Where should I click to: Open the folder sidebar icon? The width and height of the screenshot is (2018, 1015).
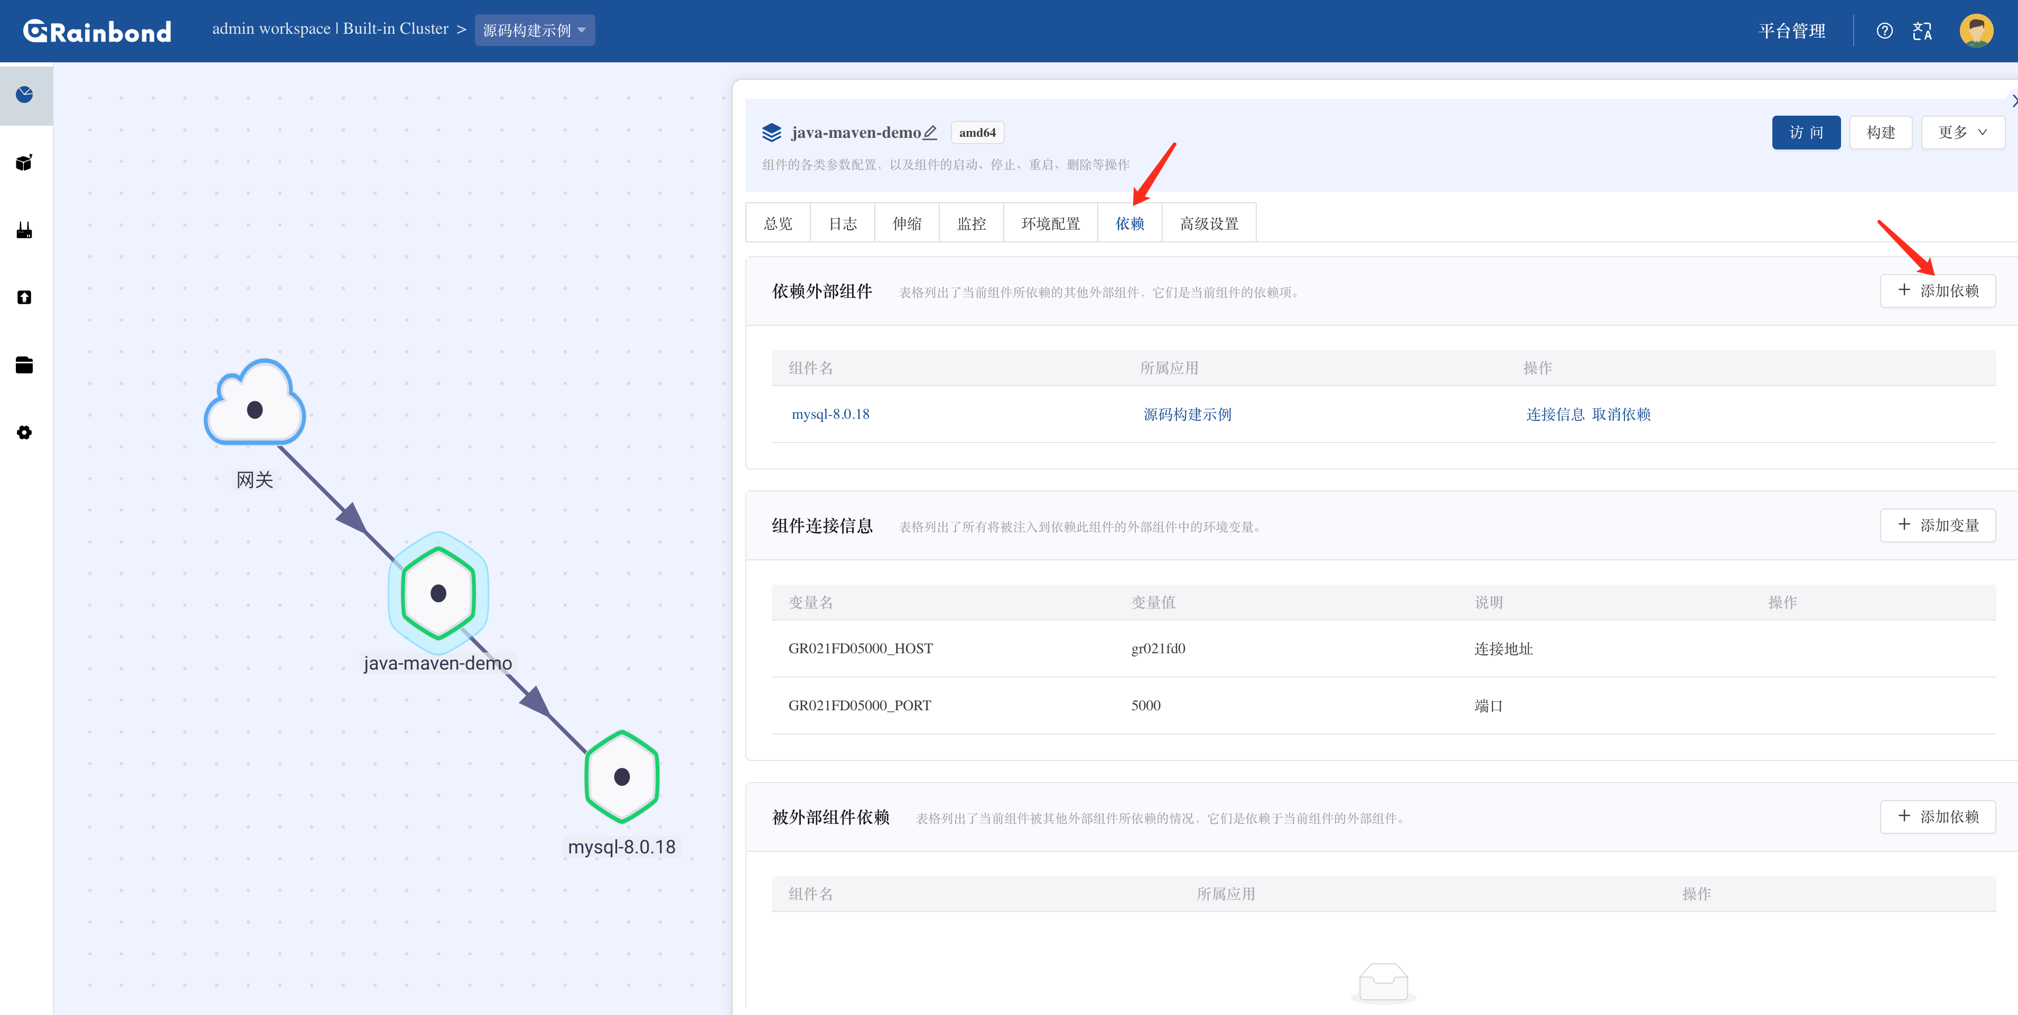click(25, 365)
